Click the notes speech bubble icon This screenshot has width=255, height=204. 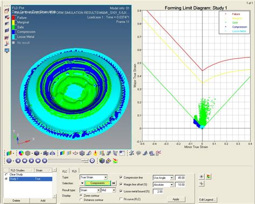138,153
